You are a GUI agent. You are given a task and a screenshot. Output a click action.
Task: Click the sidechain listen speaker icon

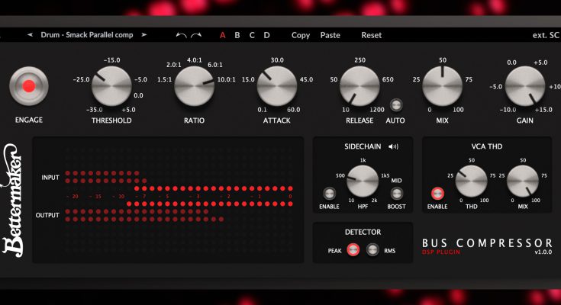tap(394, 146)
